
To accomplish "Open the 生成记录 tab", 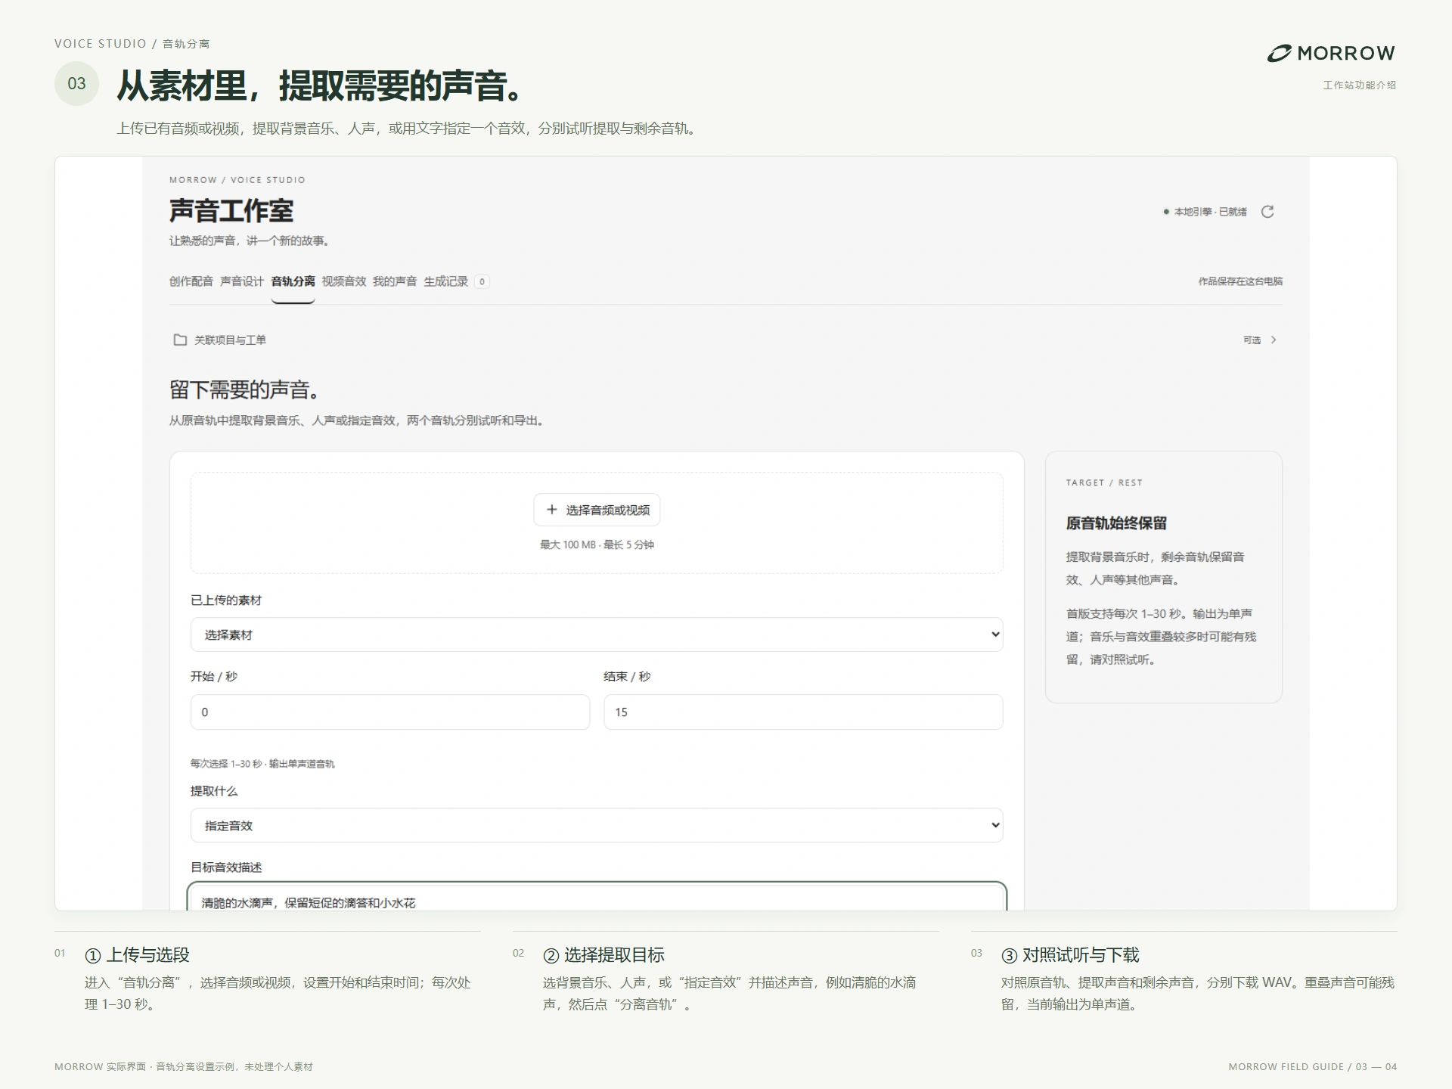I will (x=446, y=281).
